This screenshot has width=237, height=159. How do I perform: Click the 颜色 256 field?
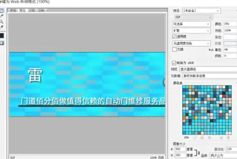230,24
